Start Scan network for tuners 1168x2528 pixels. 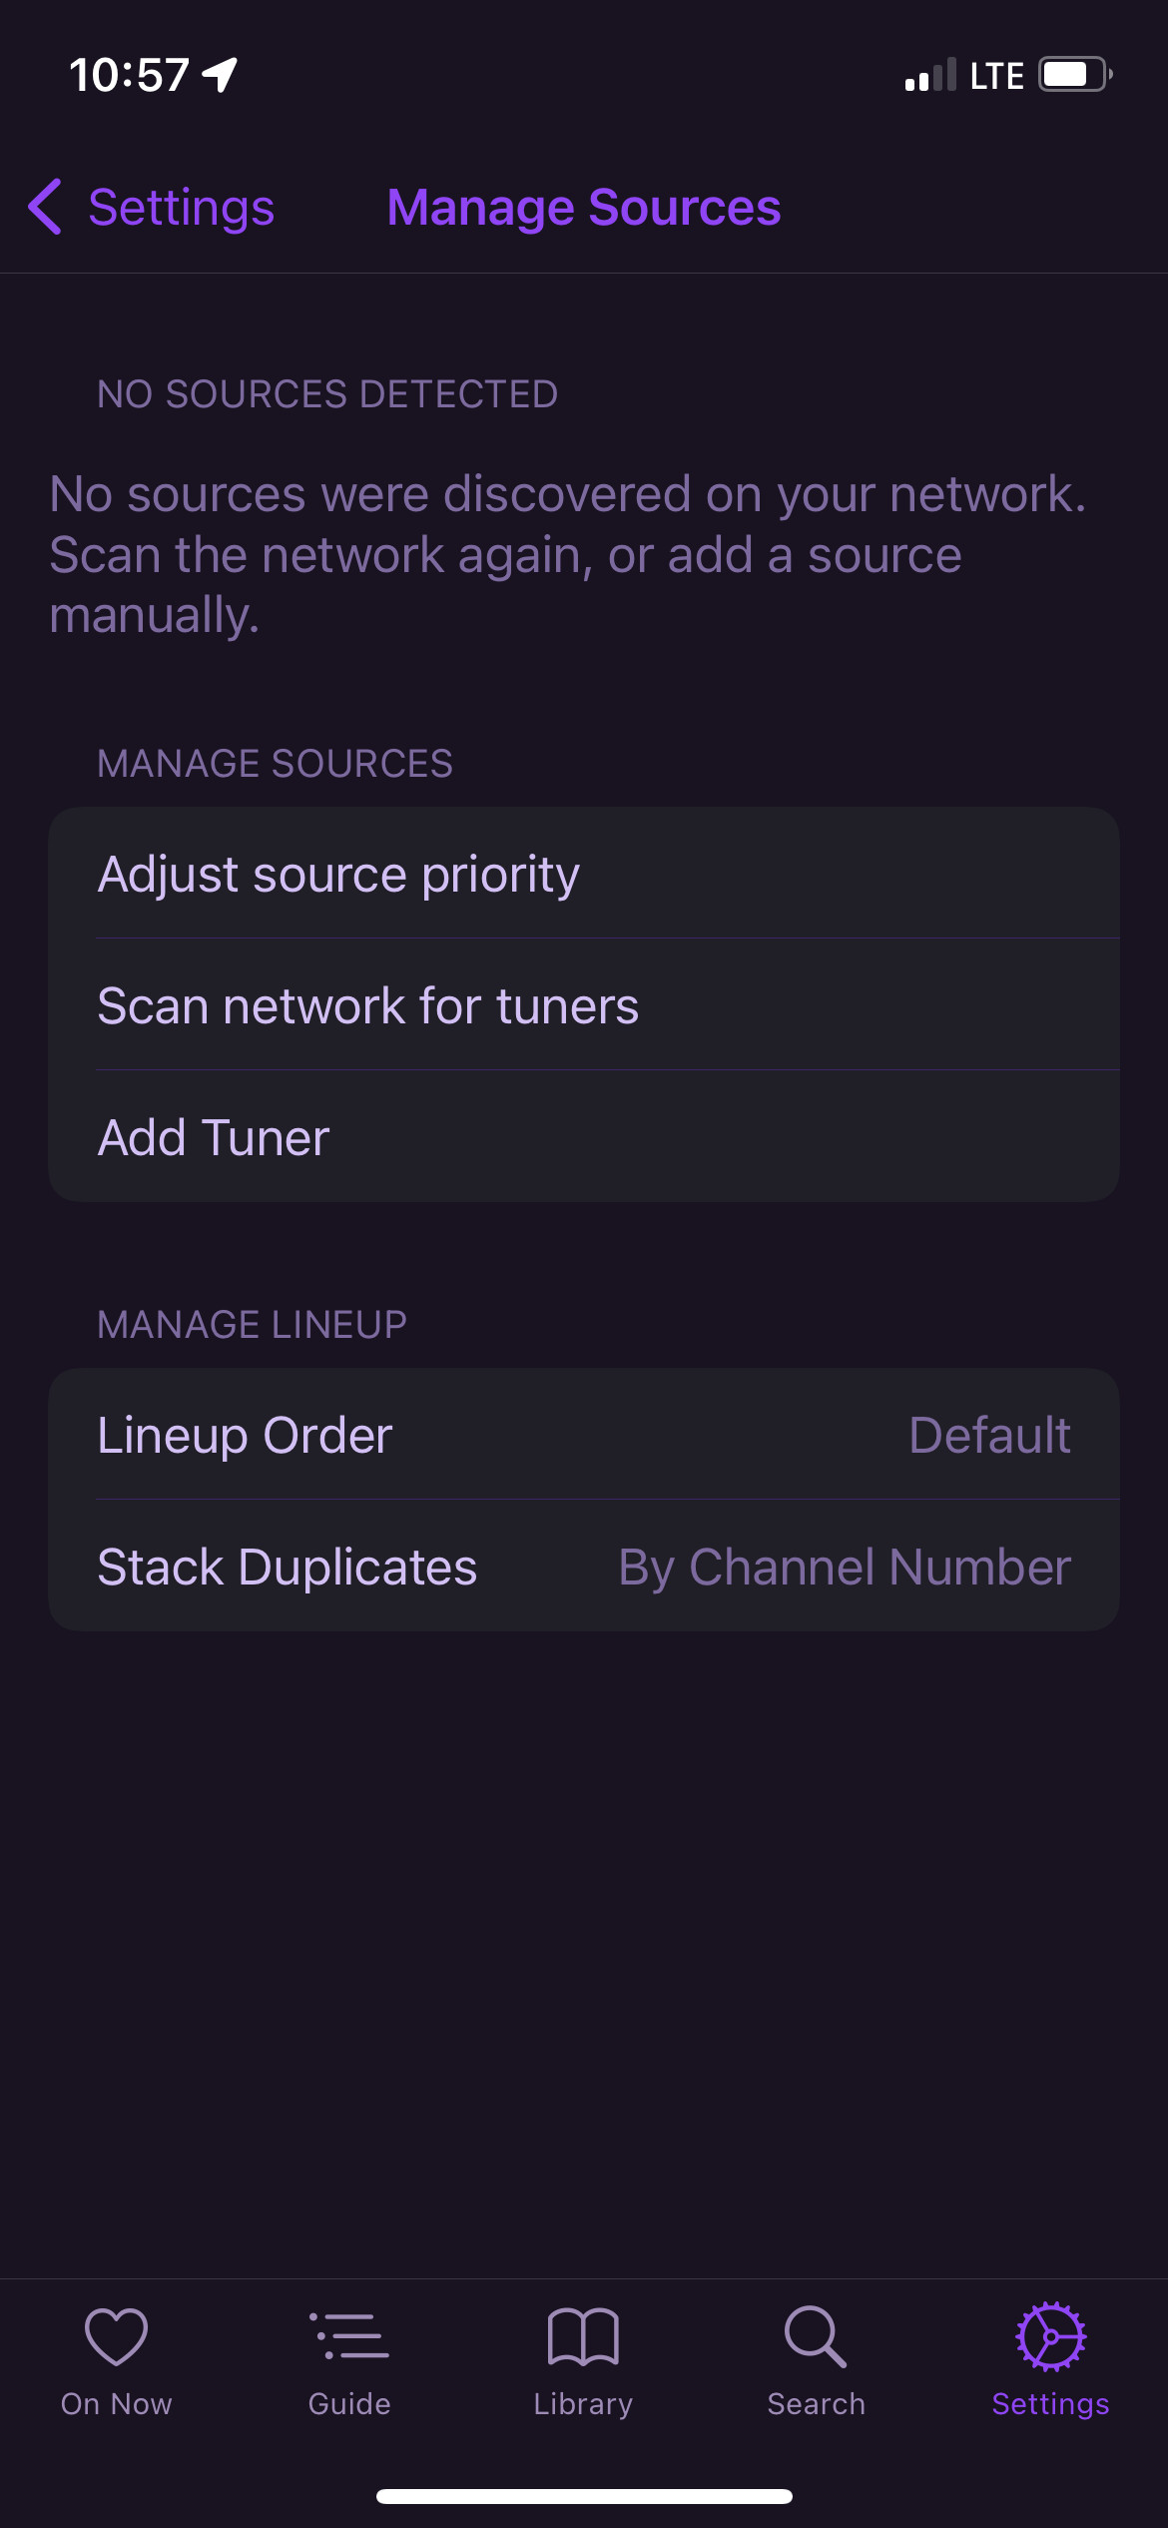pyautogui.click(x=583, y=1005)
